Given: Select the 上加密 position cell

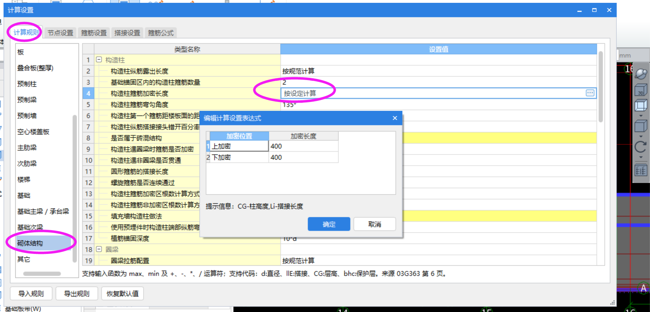Looking at the screenshot, I should [x=239, y=146].
